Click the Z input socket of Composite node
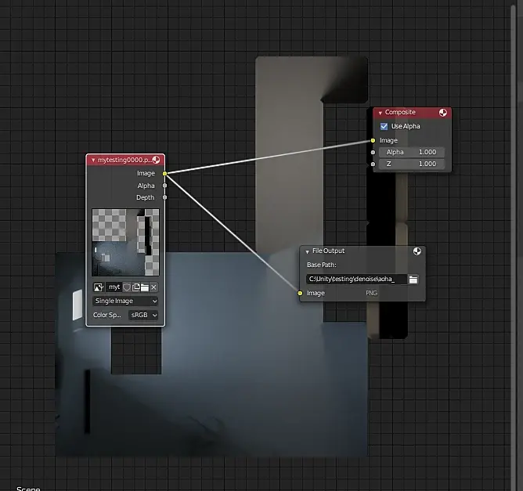Image resolution: width=523 pixels, height=491 pixels. point(373,164)
